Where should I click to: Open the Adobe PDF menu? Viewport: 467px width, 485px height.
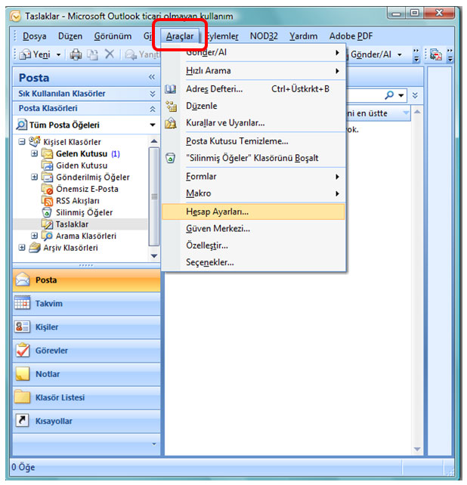point(351,36)
